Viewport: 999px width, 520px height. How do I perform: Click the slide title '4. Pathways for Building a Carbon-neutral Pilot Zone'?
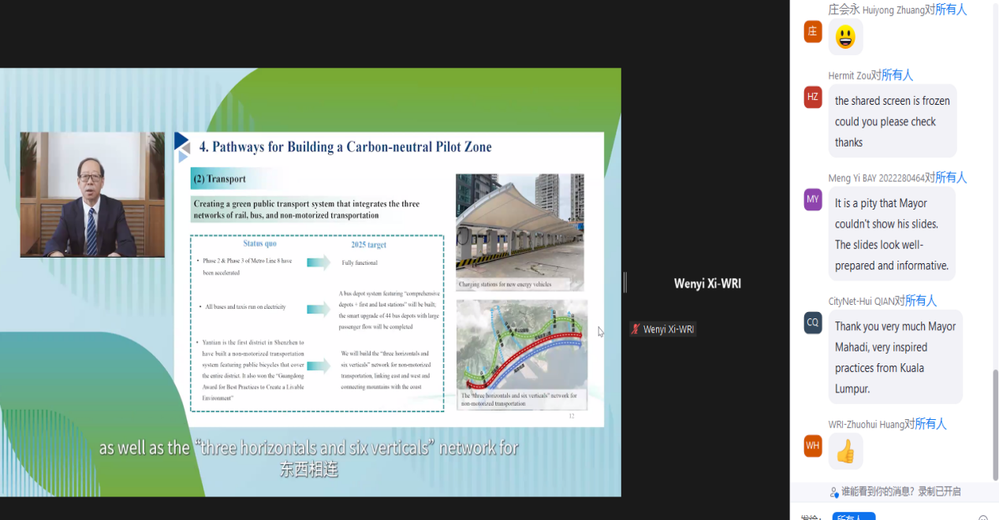(345, 147)
